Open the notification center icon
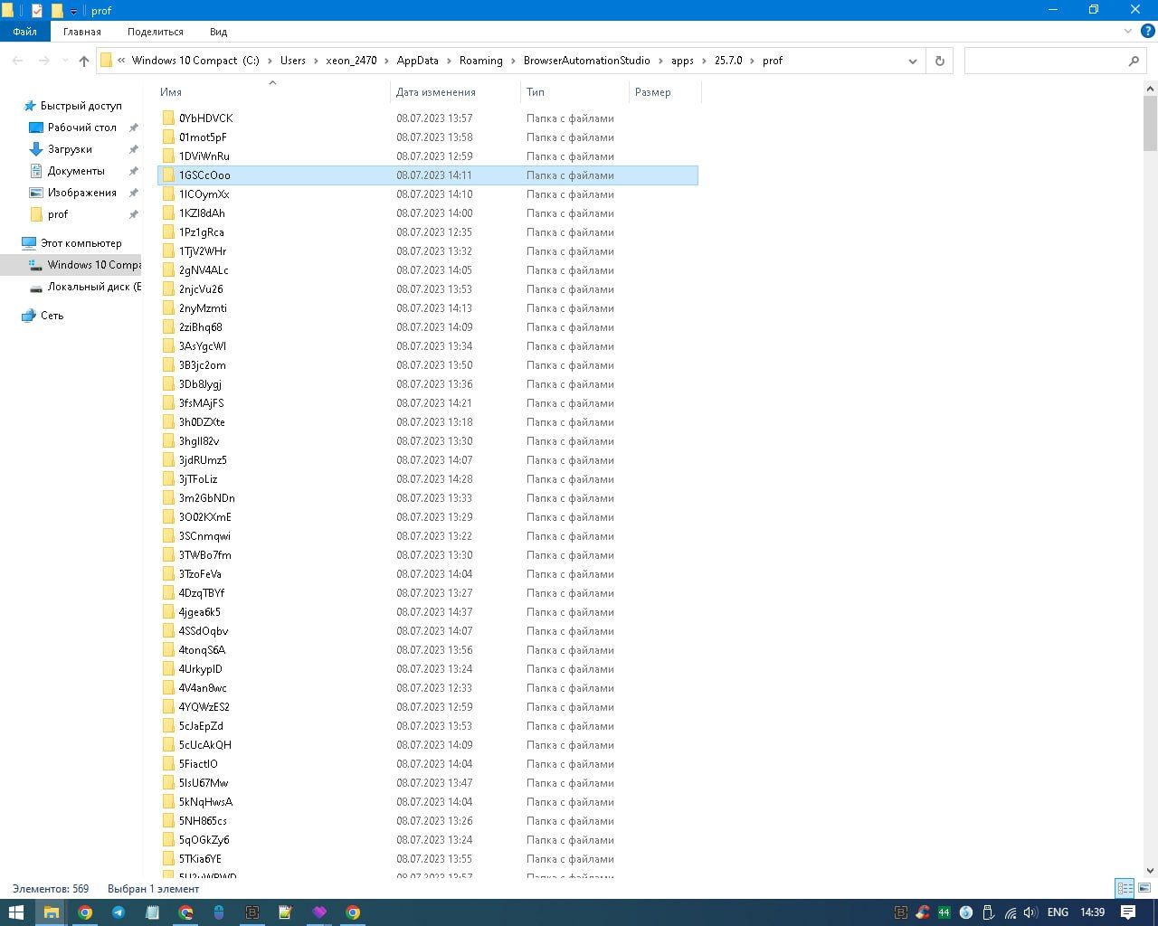 tap(1128, 912)
